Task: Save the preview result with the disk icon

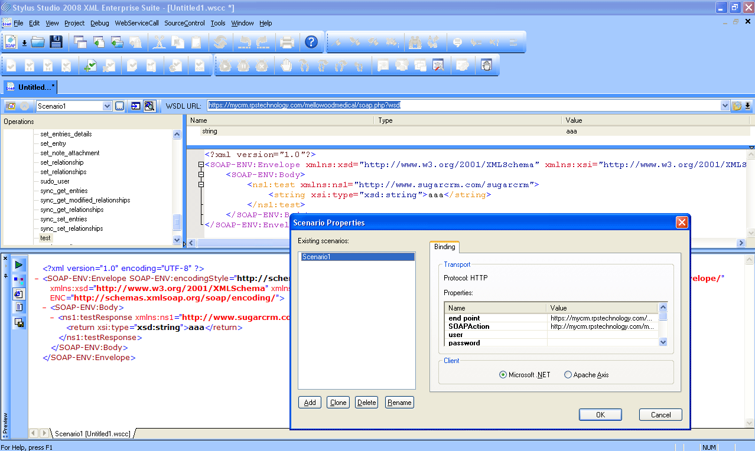Action: point(19,323)
